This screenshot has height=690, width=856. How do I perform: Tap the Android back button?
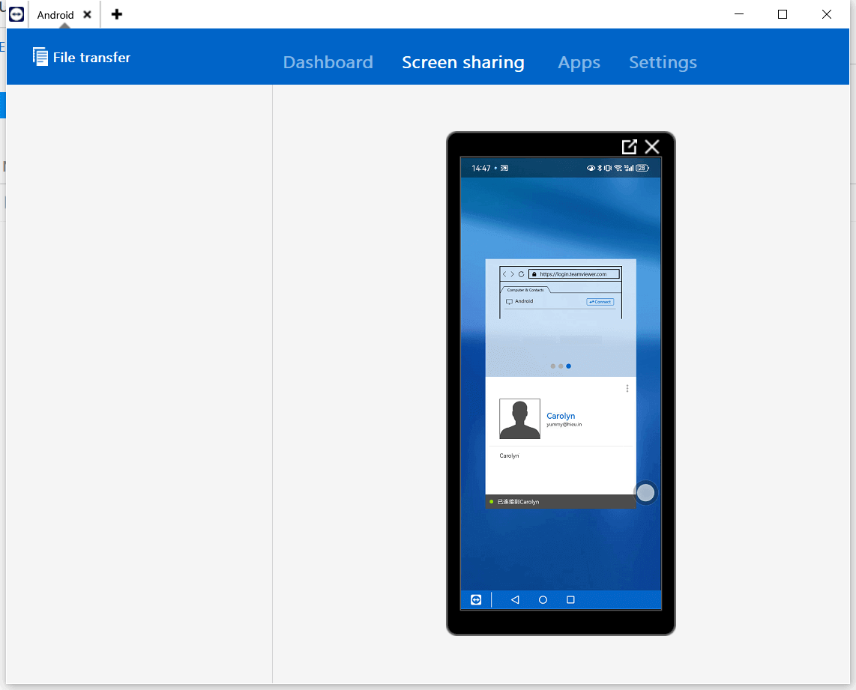(x=515, y=599)
